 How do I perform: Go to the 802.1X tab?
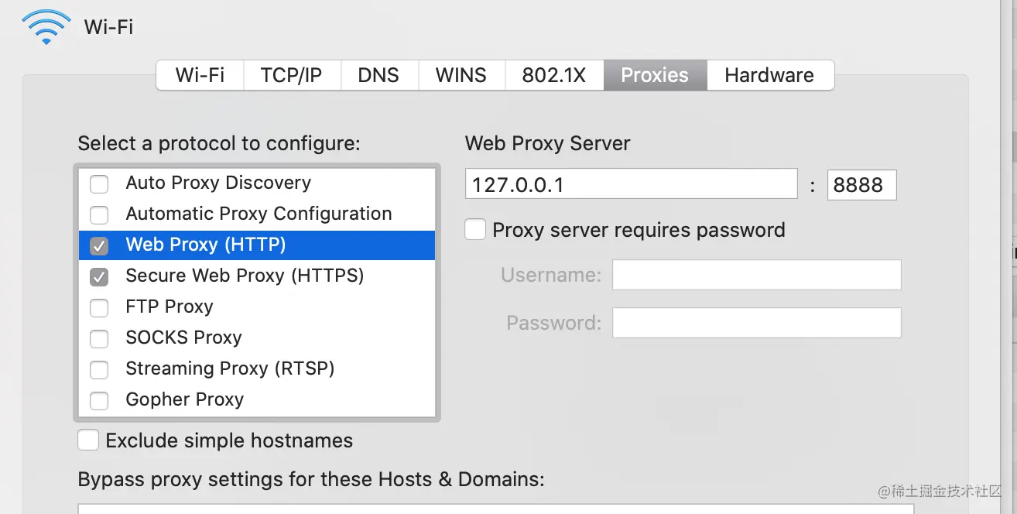(553, 75)
